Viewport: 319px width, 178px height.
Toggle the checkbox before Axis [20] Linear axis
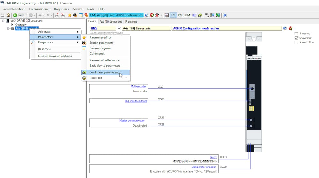pos(119,28)
